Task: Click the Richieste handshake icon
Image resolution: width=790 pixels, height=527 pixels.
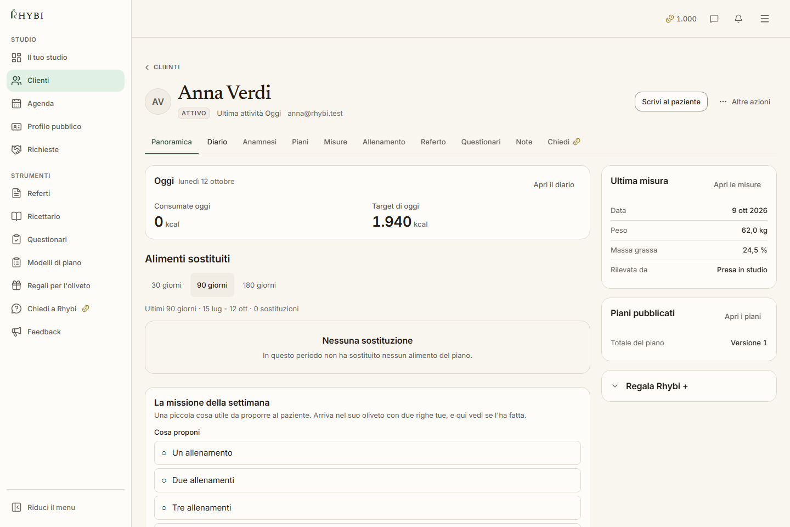Action: [16, 150]
